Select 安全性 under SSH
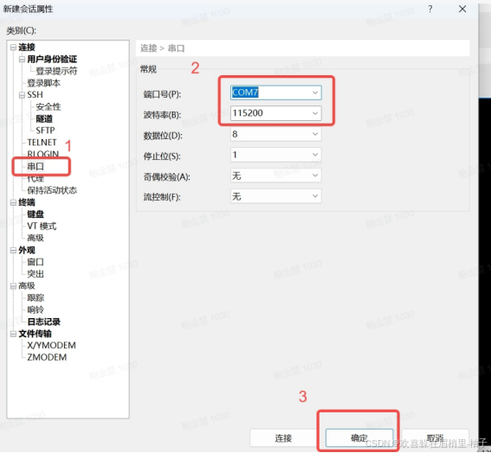This screenshot has width=491, height=453. tap(48, 107)
